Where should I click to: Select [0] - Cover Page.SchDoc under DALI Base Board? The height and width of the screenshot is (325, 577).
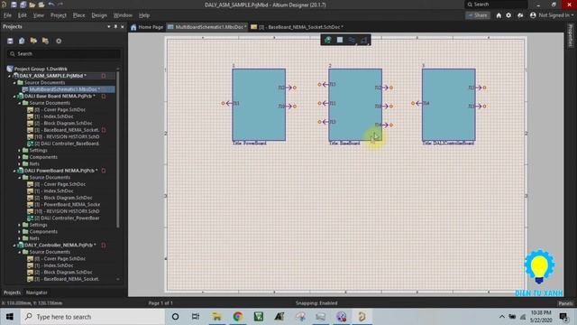click(60, 110)
